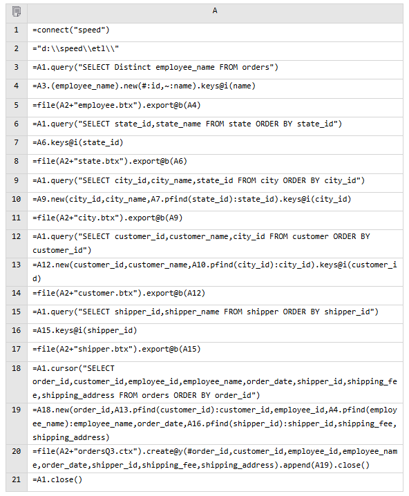The image size is (409, 496).
Task: Select row header 1
Action: pos(17,32)
